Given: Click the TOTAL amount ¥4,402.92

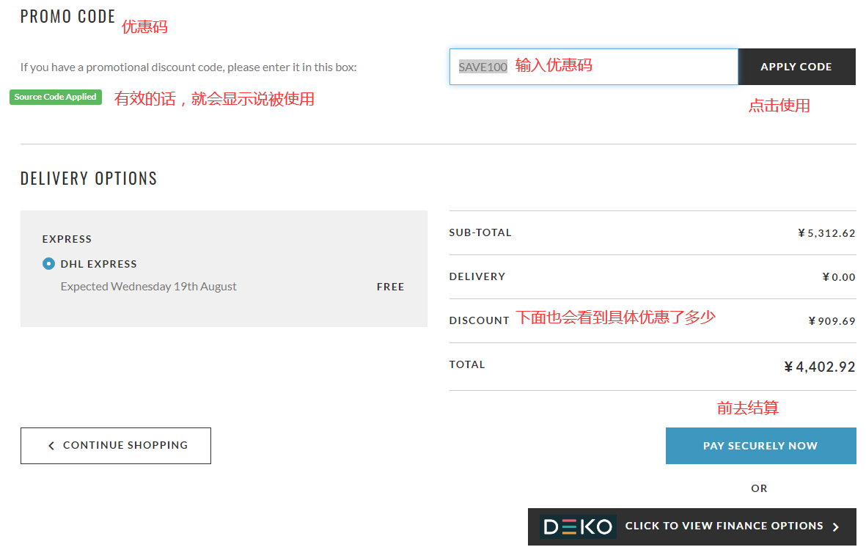Looking at the screenshot, I should click(x=819, y=367).
